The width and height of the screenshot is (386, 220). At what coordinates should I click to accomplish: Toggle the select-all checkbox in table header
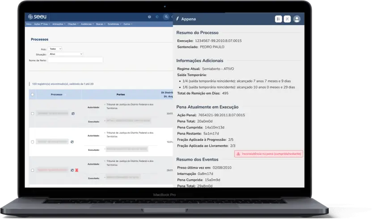tap(32, 95)
